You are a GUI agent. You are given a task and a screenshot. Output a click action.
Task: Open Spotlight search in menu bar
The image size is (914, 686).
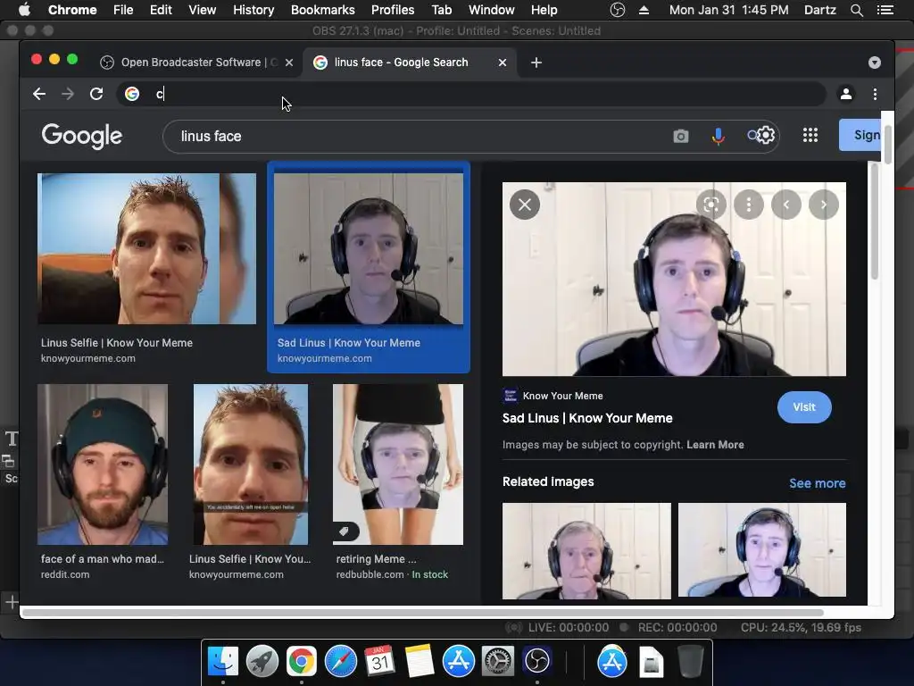pos(856,10)
